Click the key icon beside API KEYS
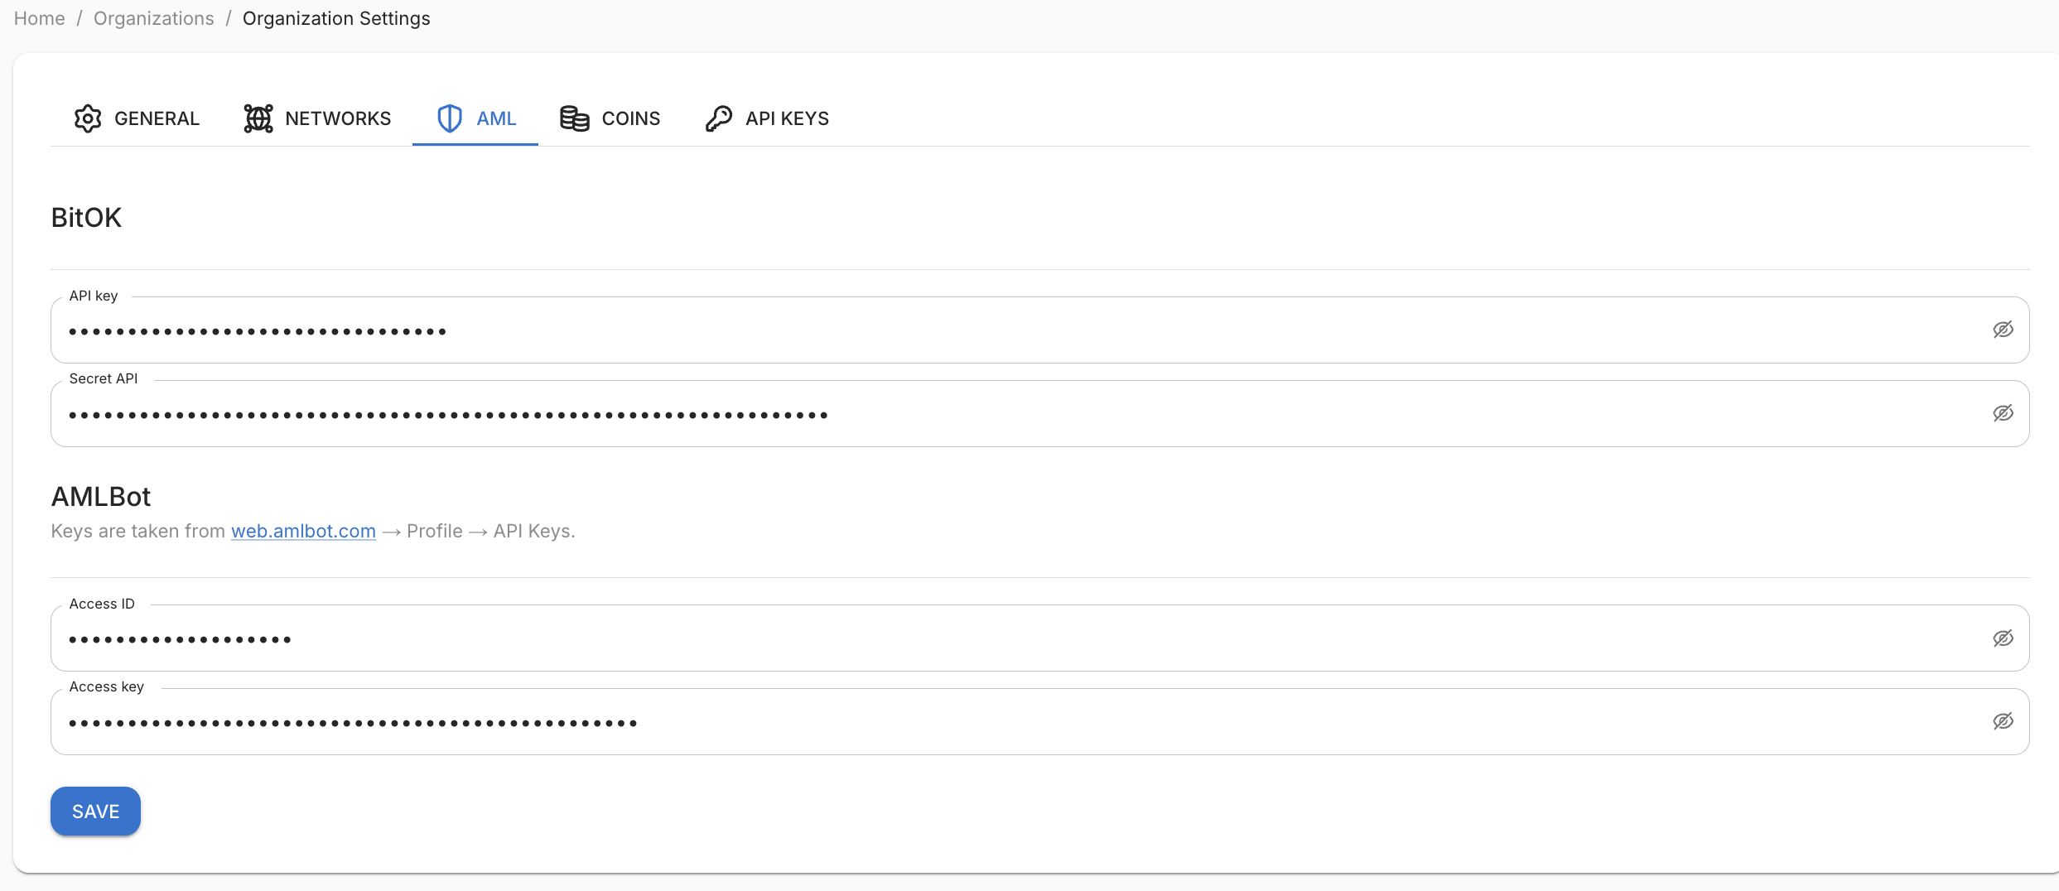Screen dimensions: 2059x891 tap(719, 118)
